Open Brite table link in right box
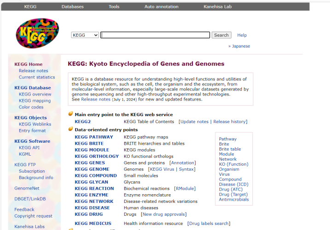 click(x=230, y=149)
